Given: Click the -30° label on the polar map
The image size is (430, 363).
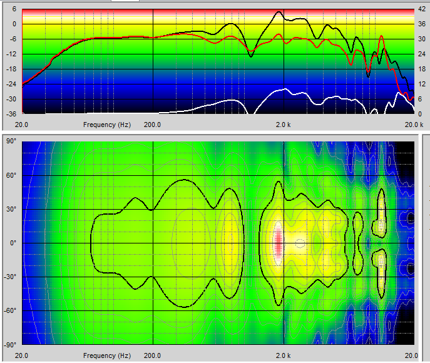Looking at the screenshot, I should (x=11, y=277).
